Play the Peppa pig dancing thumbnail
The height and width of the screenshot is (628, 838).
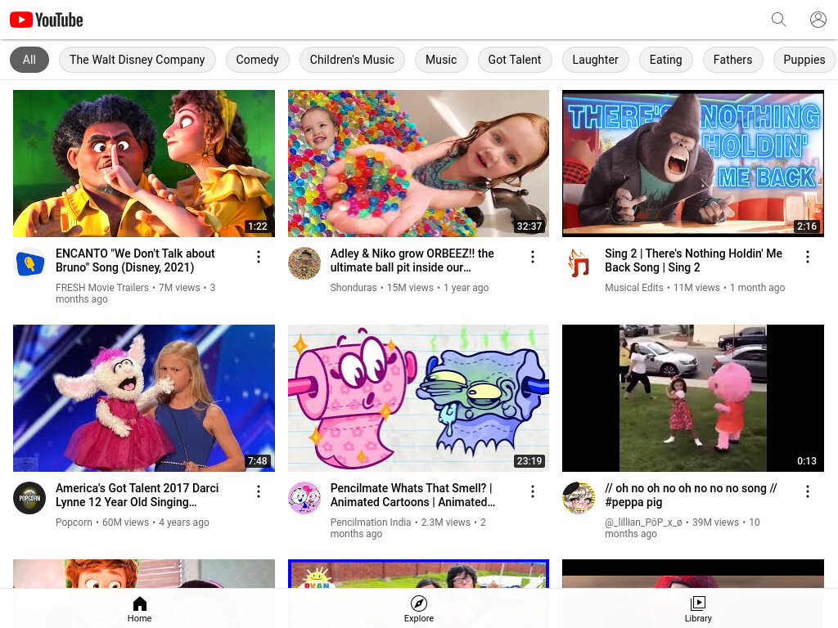coord(693,398)
